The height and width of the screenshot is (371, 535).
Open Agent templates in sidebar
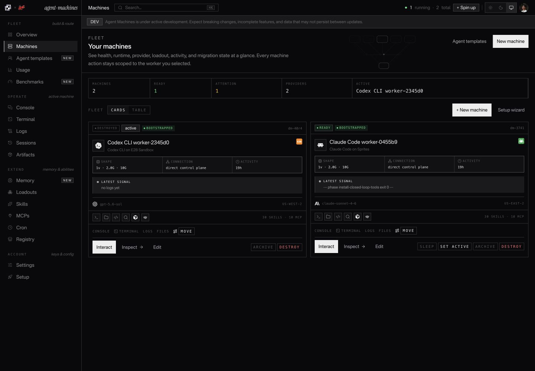[40, 58]
